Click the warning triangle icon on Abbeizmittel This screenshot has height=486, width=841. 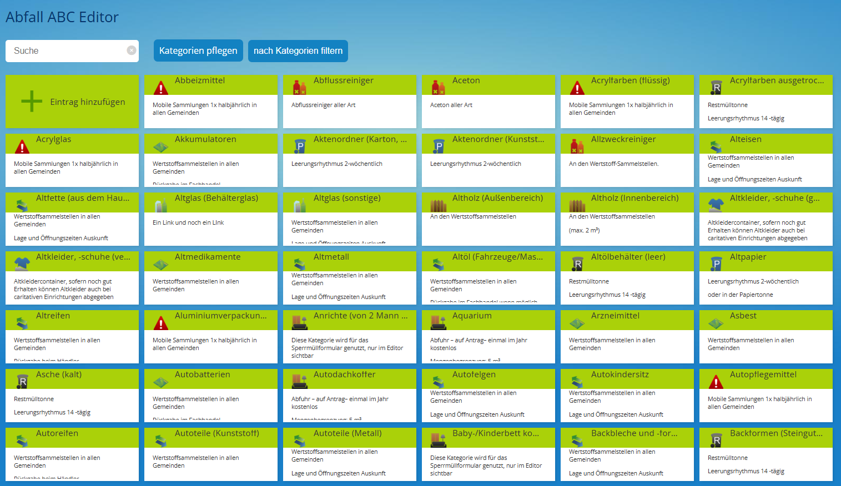point(160,88)
